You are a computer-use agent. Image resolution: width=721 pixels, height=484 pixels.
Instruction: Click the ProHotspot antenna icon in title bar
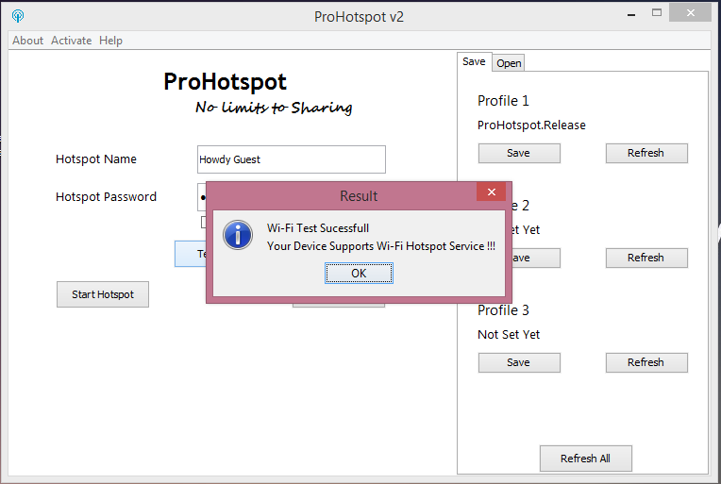click(x=18, y=16)
